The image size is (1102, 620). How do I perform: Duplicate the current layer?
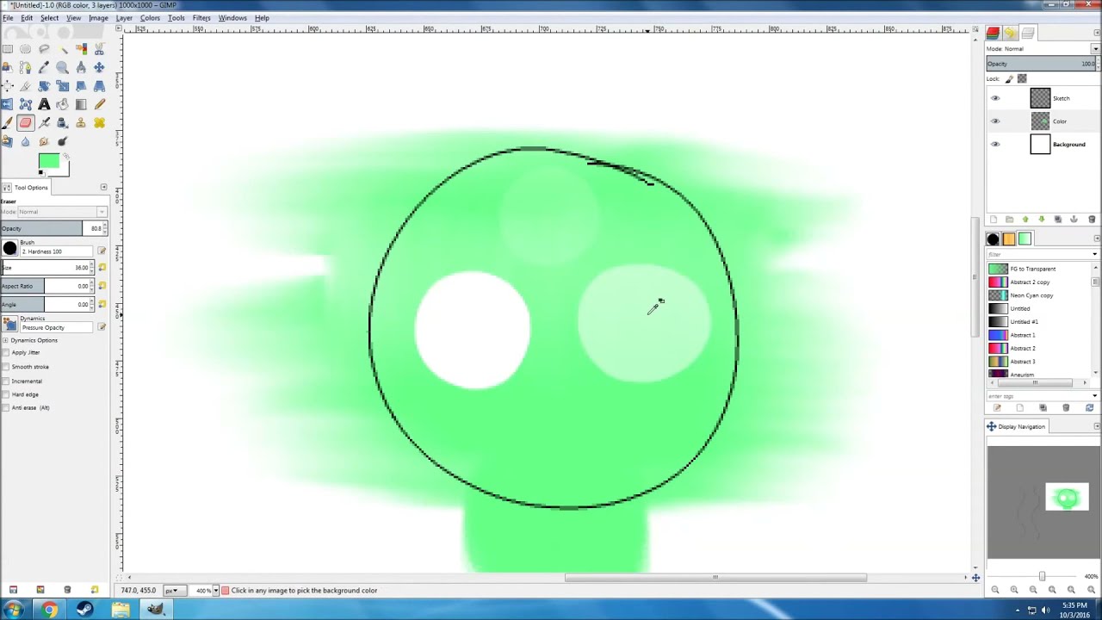pos(1057,220)
